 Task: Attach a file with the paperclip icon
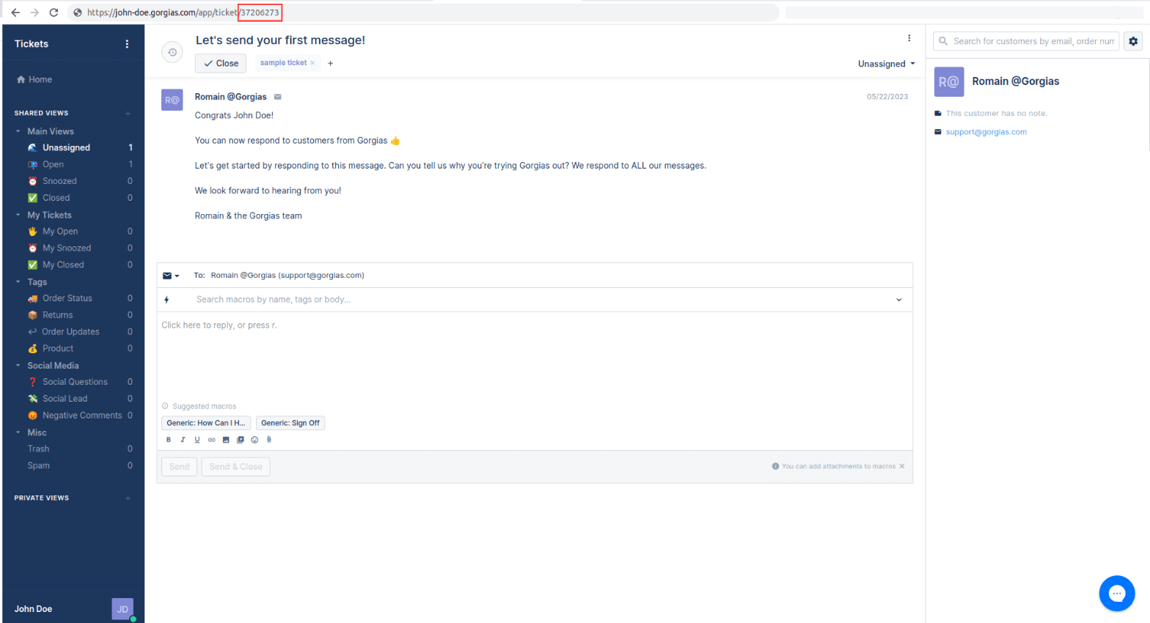tap(269, 440)
